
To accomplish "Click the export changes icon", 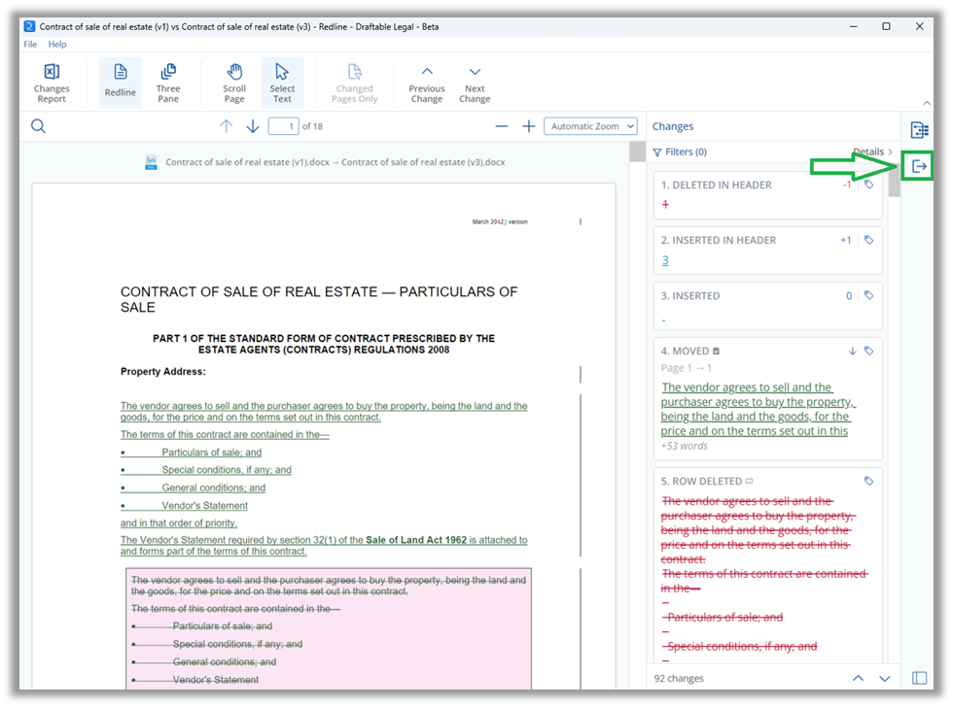I will [919, 165].
